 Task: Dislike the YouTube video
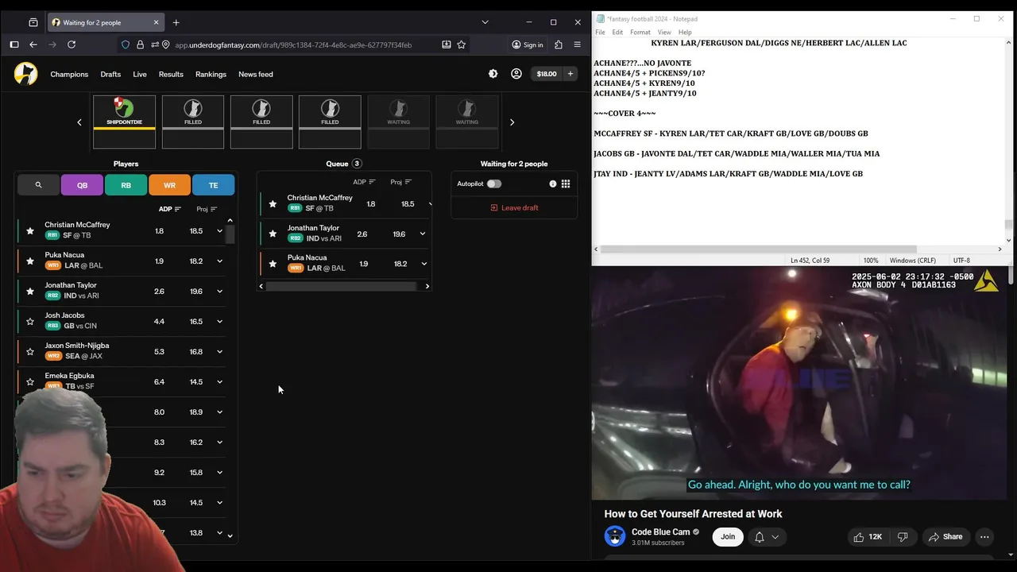pyautogui.click(x=903, y=537)
